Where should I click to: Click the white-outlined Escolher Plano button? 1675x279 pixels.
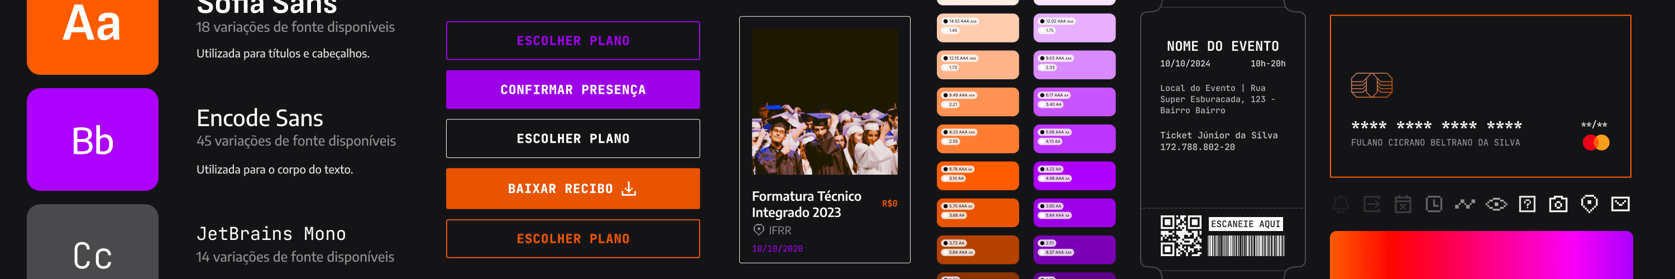click(x=572, y=138)
